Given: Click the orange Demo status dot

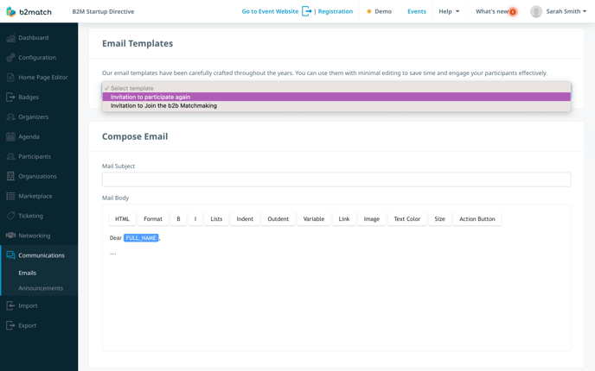Looking at the screenshot, I should pyautogui.click(x=368, y=11).
